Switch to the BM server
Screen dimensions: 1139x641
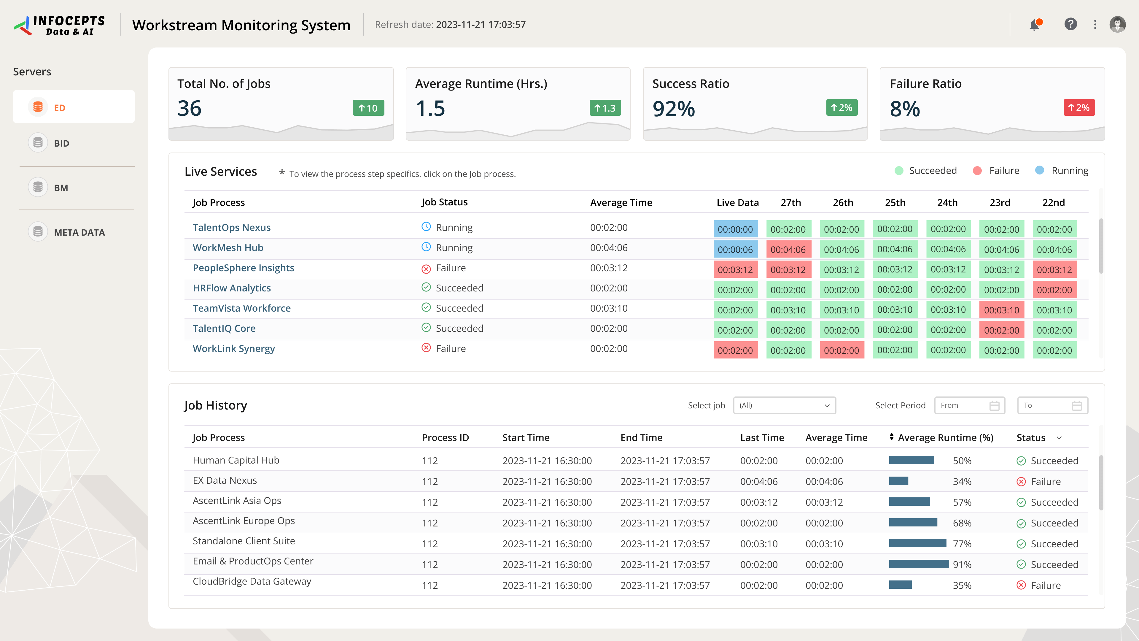pos(61,188)
